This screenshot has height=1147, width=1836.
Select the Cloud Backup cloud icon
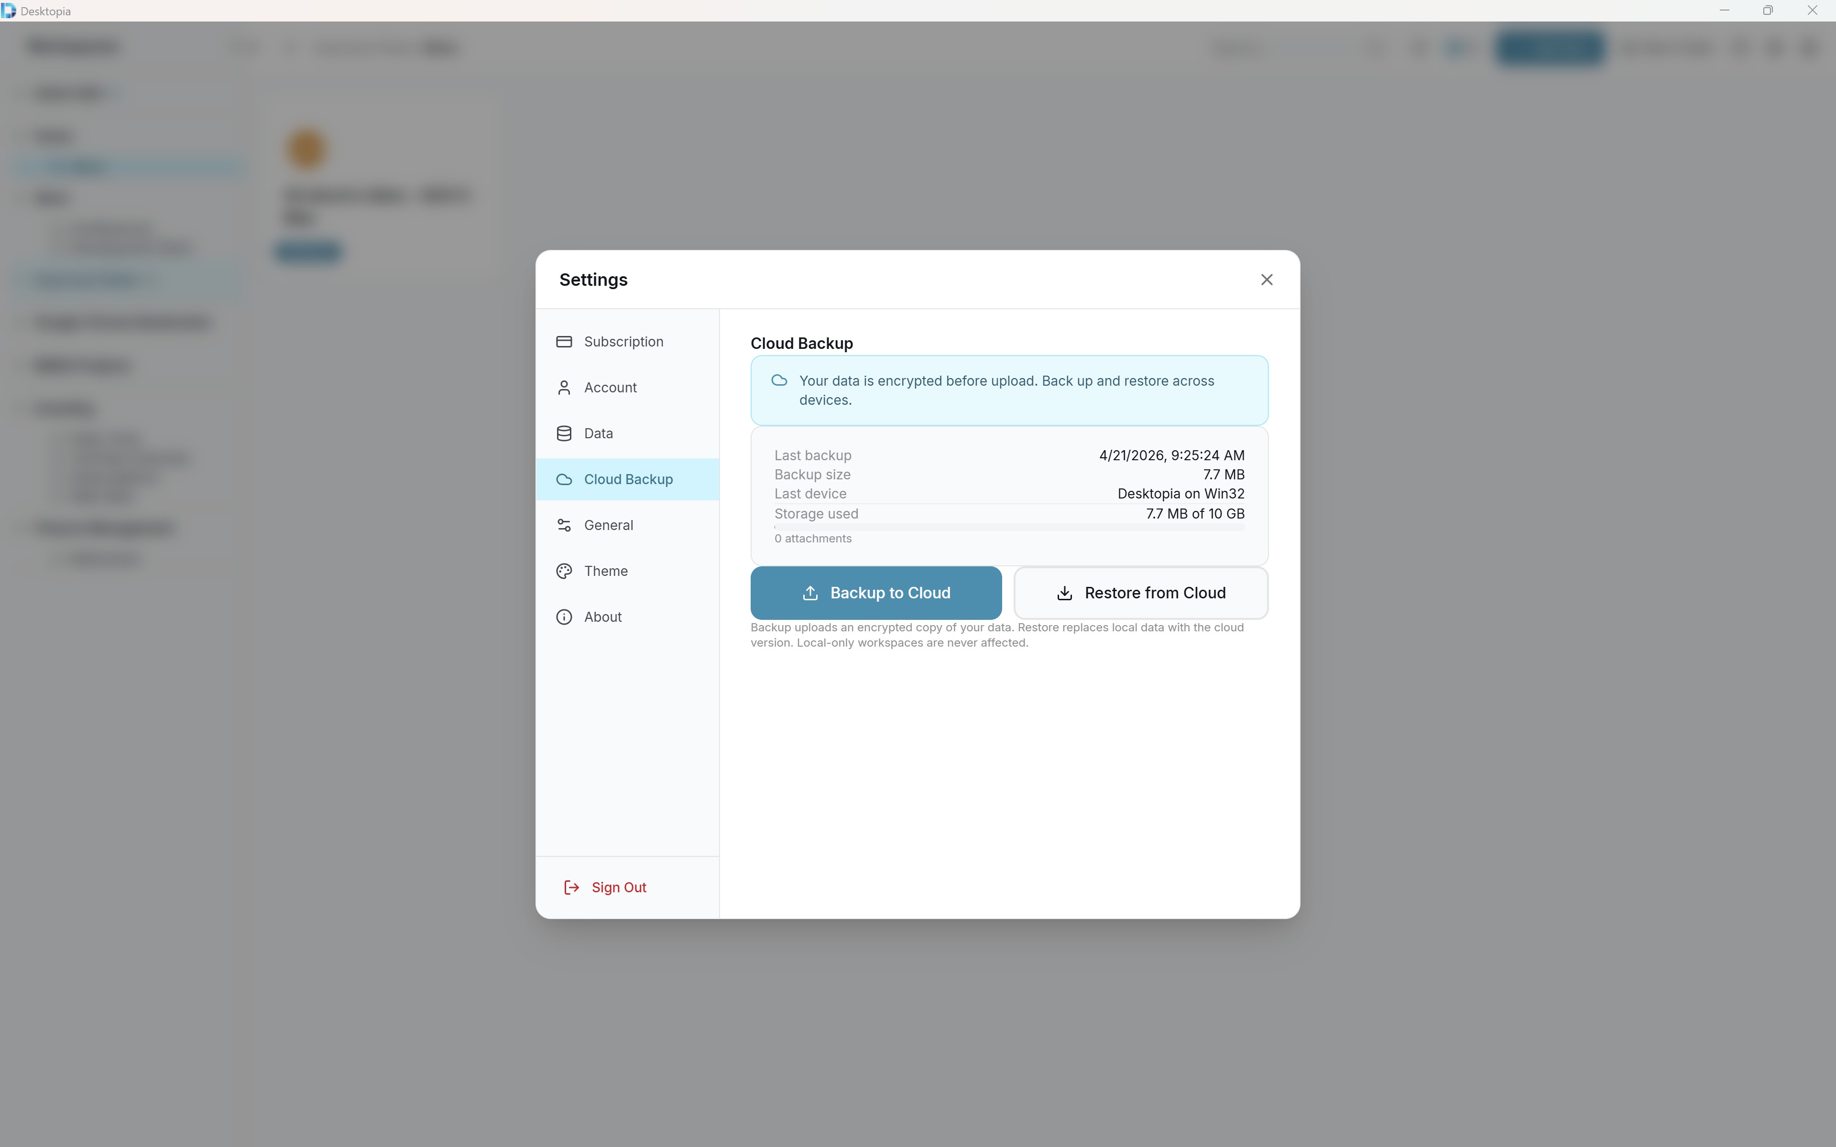point(565,479)
